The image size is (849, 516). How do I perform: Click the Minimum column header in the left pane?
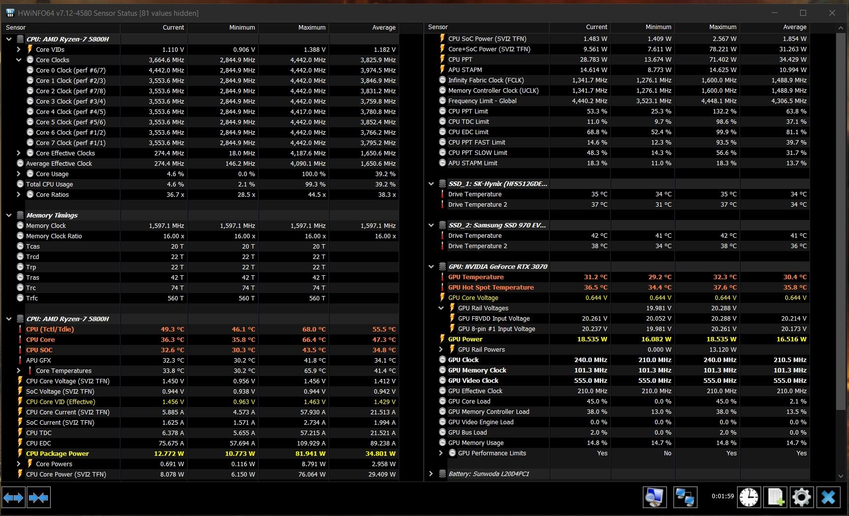click(222, 28)
